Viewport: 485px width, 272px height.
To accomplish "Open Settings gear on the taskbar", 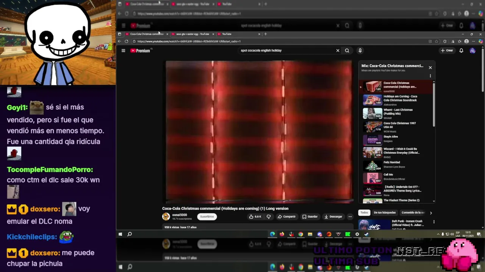I will [x=357, y=234].
